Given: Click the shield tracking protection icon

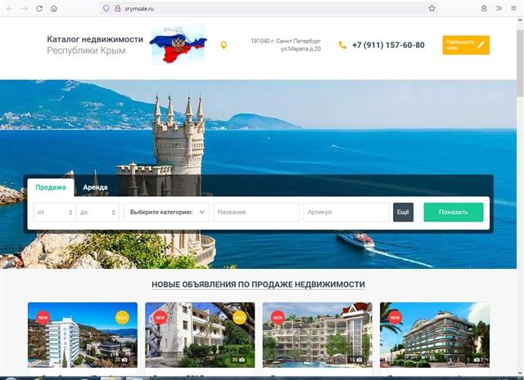Looking at the screenshot, I should 106,8.
